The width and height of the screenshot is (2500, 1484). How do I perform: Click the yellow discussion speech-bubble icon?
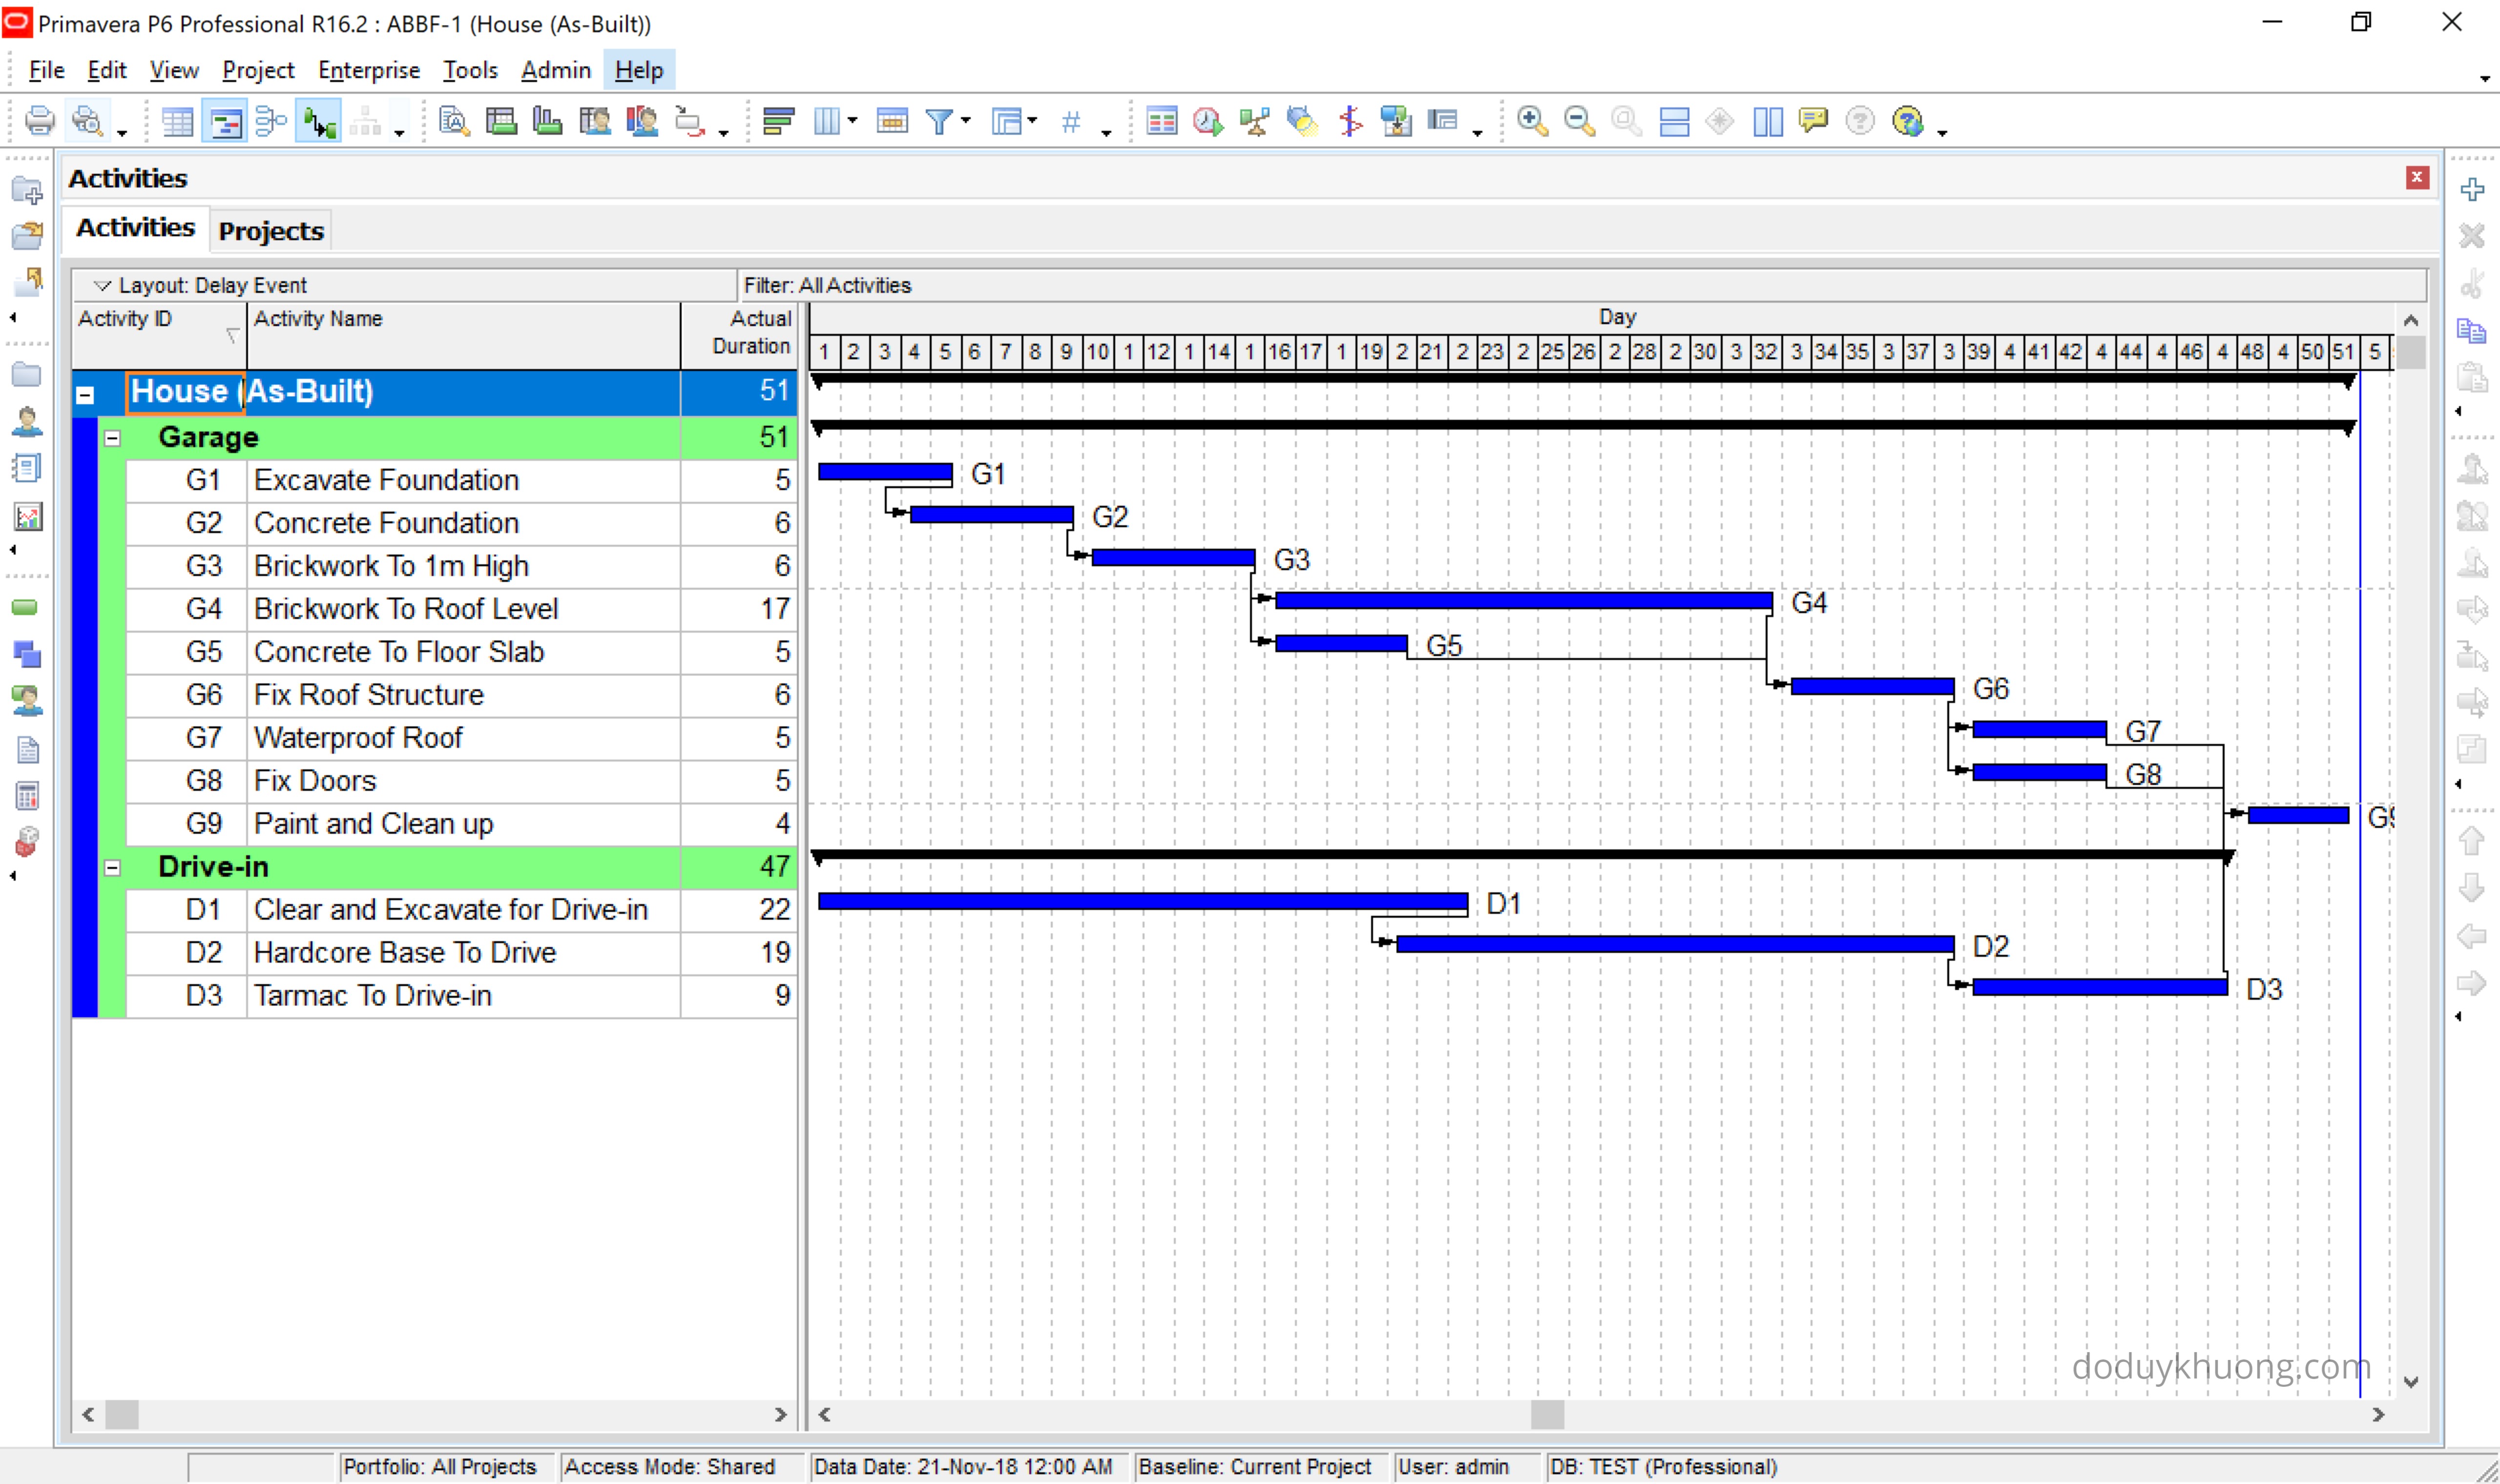tap(1812, 121)
